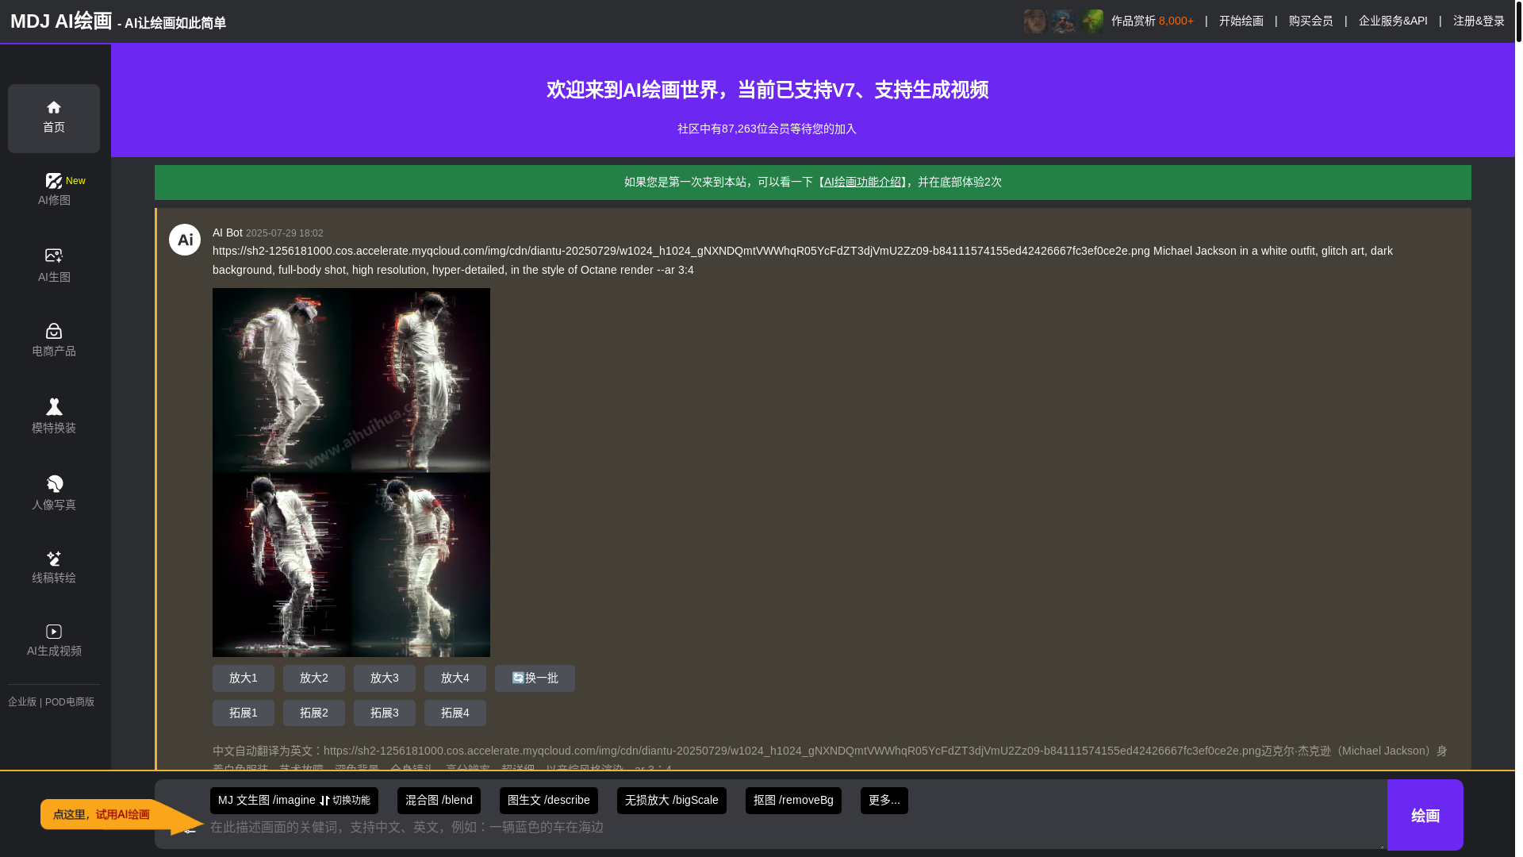Click the 拓展3 expand button
Image resolution: width=1523 pixels, height=857 pixels.
[385, 713]
